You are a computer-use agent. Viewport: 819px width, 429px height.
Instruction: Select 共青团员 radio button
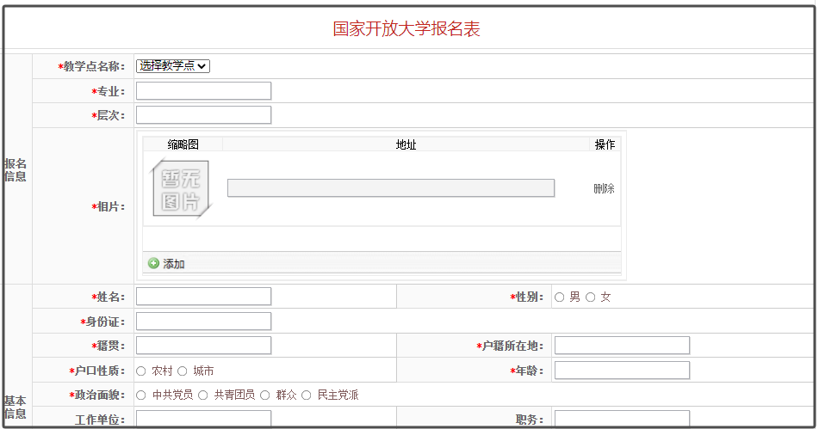[x=203, y=395]
